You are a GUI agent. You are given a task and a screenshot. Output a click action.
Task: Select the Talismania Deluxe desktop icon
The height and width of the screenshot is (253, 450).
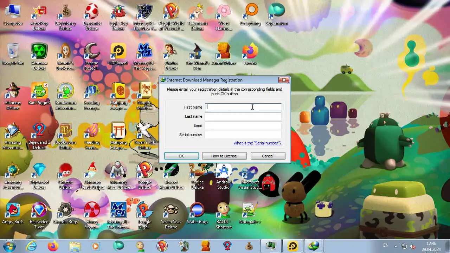point(197,17)
